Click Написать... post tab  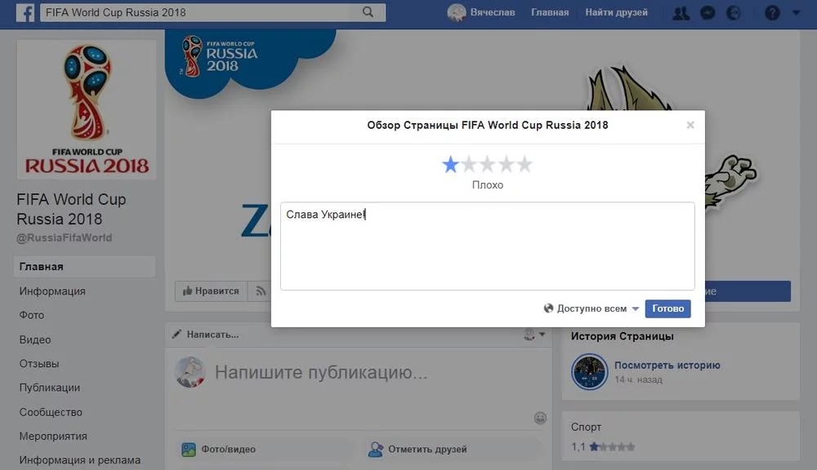point(206,335)
